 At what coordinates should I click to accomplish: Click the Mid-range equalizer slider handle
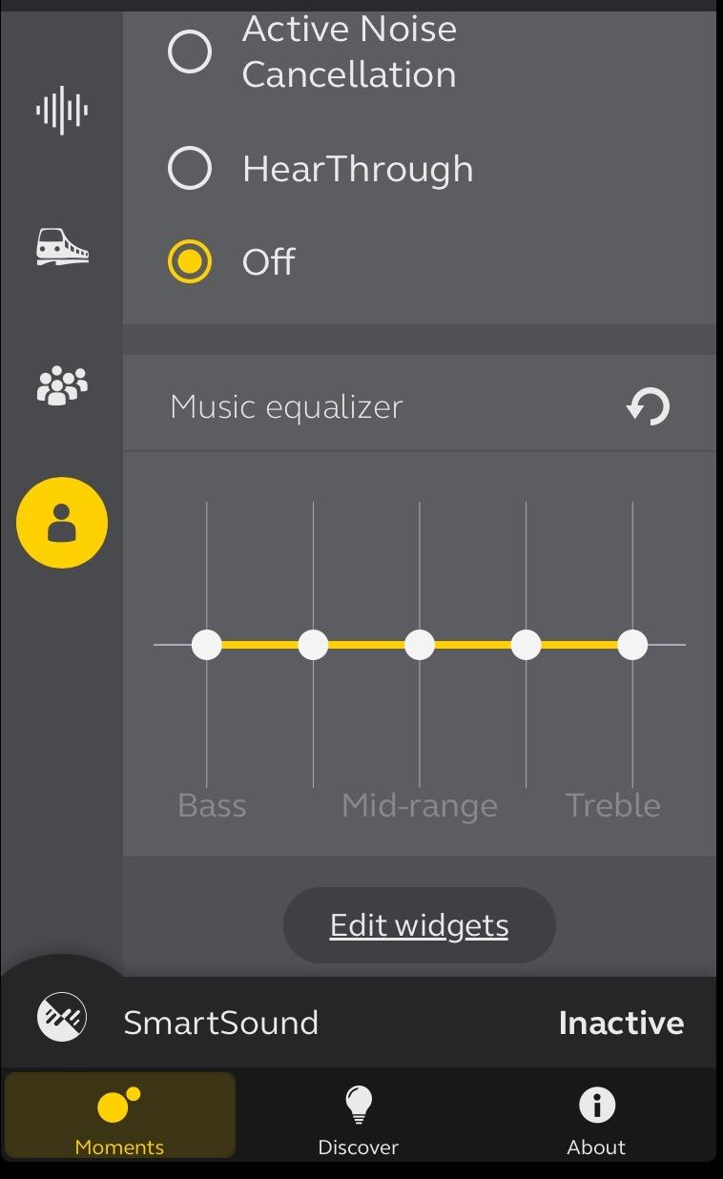tap(420, 645)
